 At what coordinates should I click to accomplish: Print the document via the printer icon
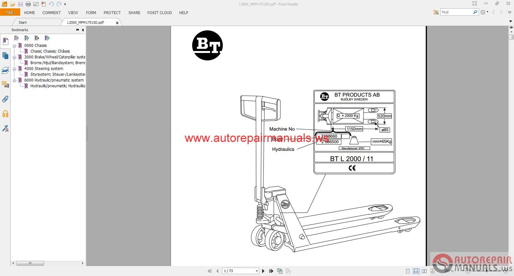[28, 4]
